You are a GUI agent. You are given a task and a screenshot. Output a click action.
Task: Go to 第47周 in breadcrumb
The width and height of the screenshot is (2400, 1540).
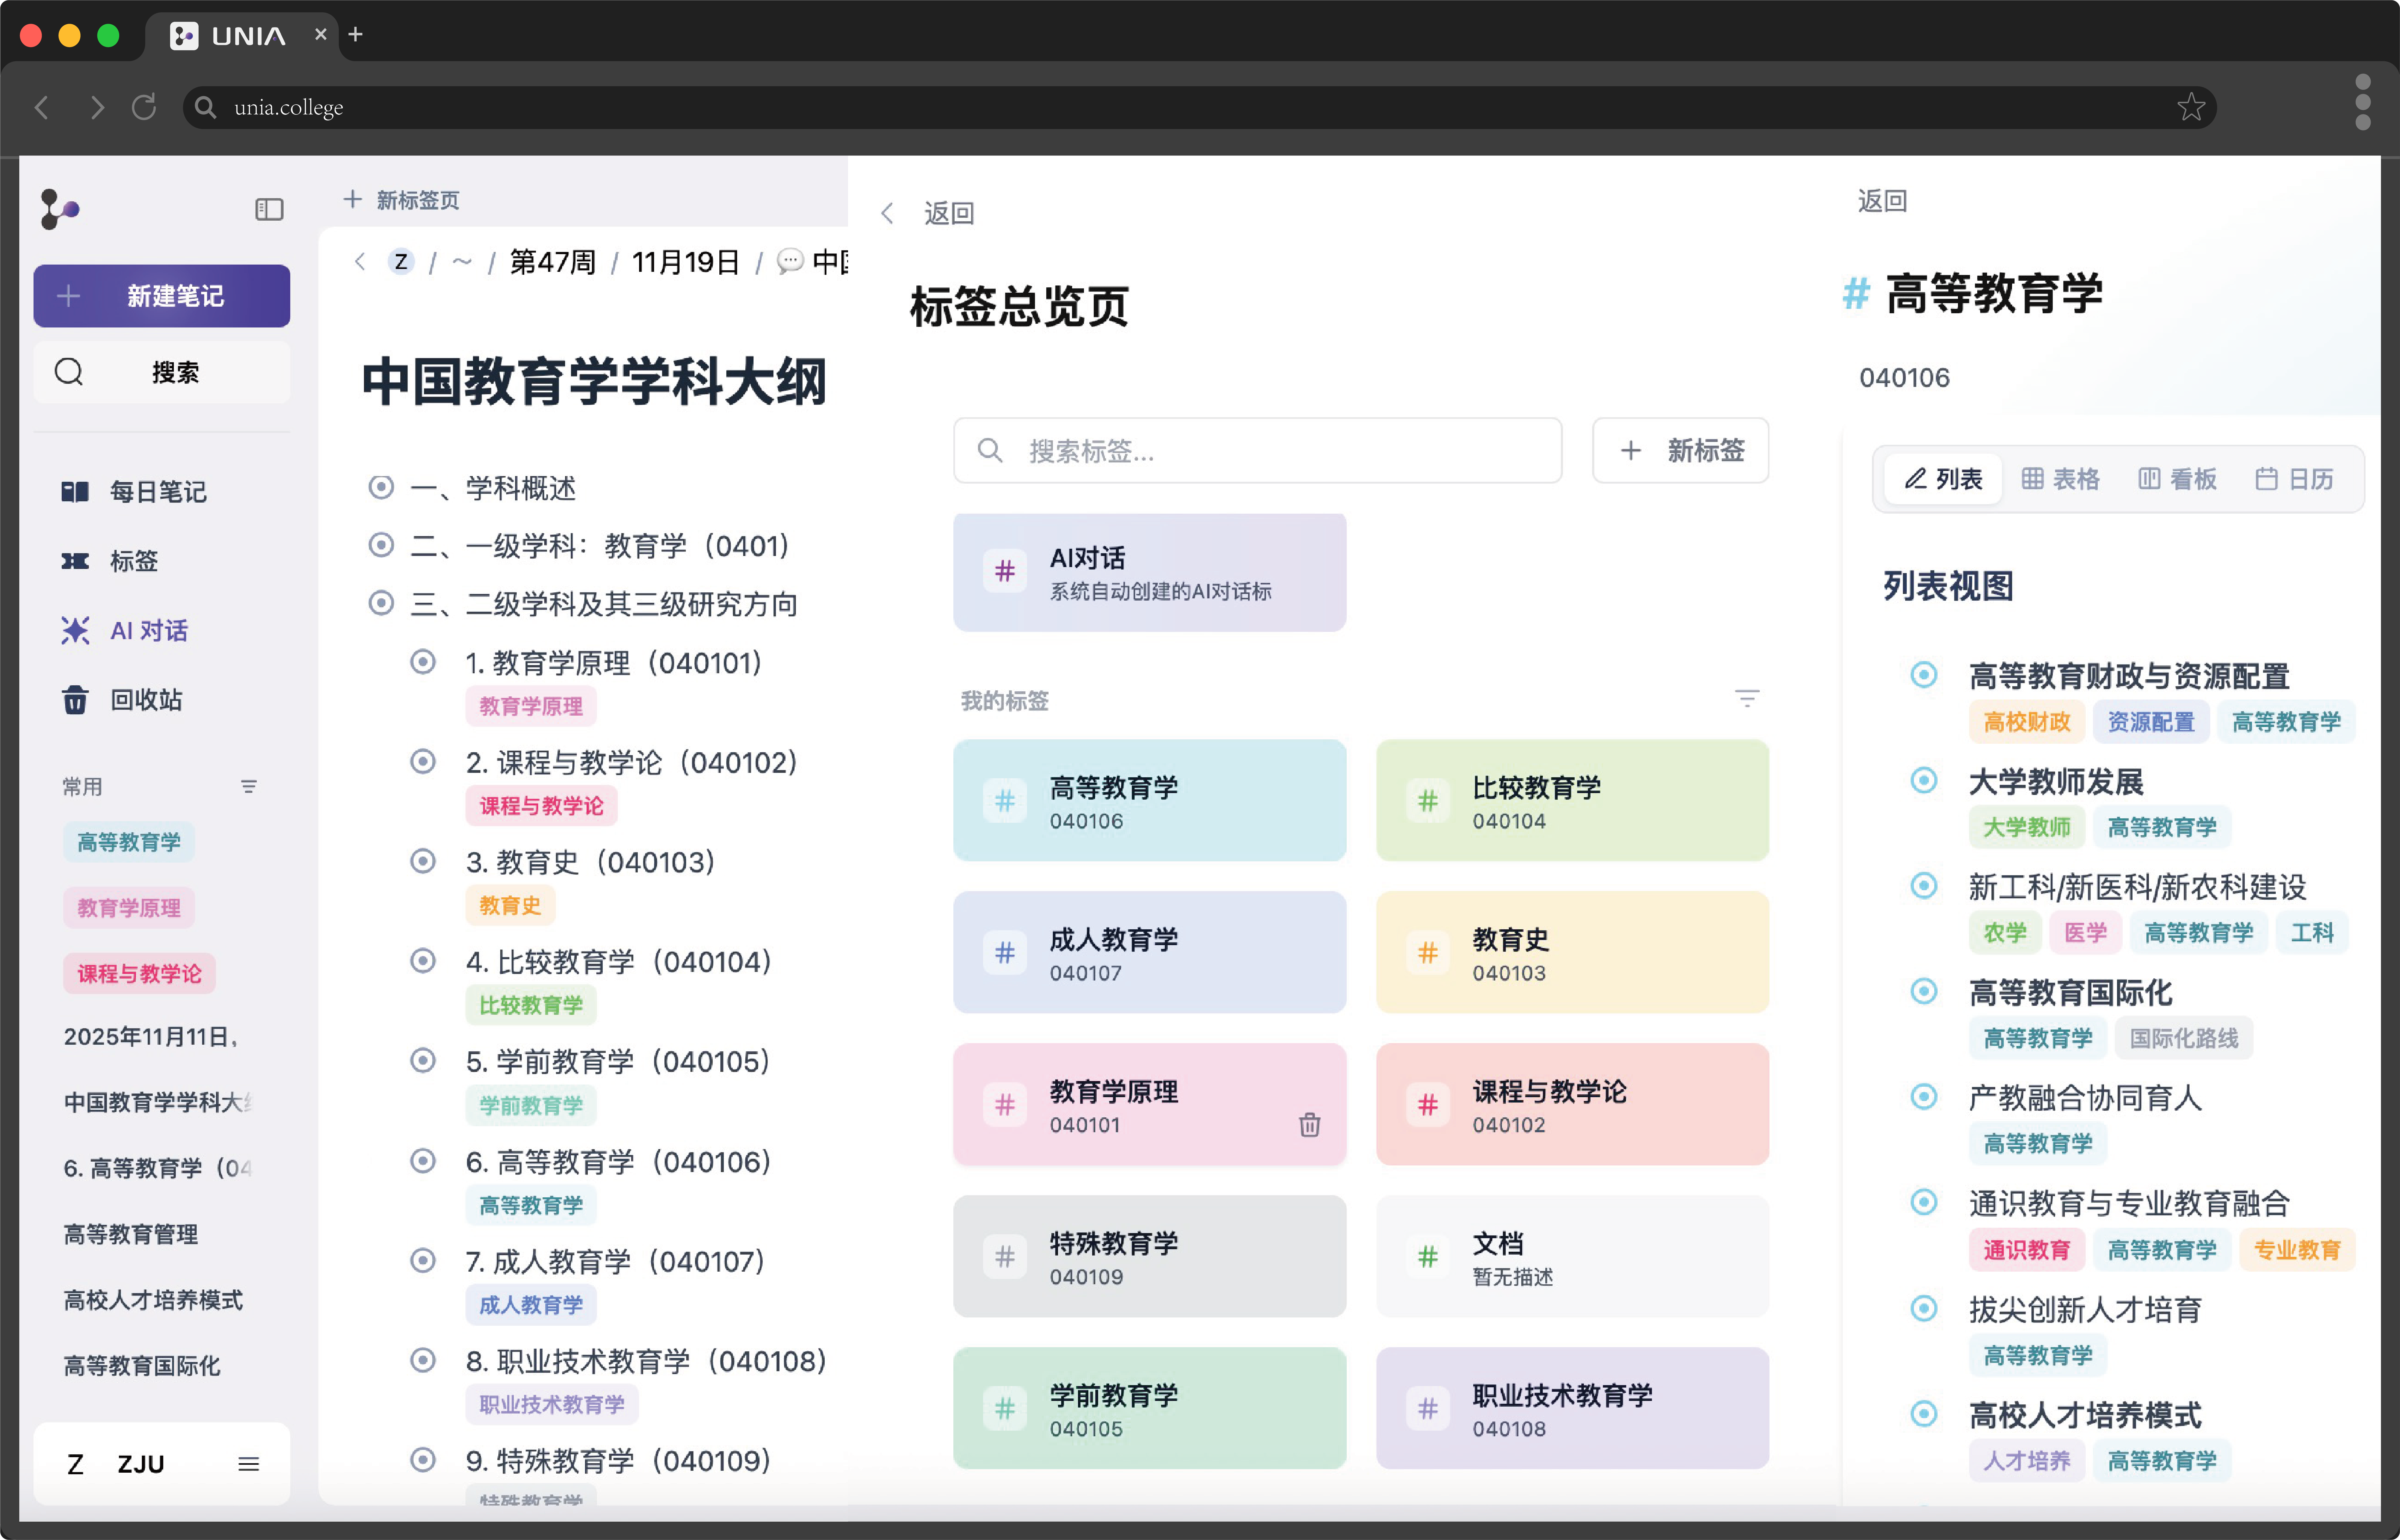click(552, 262)
